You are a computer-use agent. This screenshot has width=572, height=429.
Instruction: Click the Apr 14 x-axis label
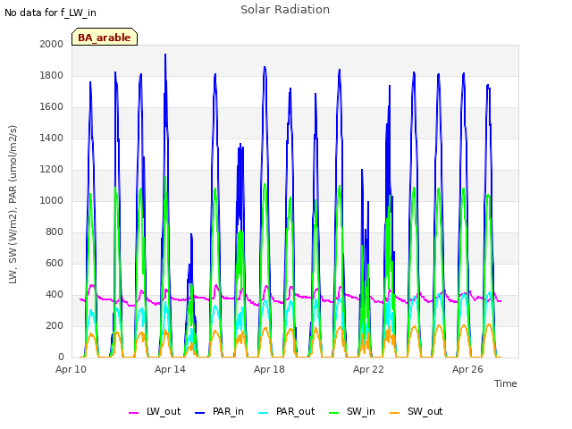coord(170,369)
